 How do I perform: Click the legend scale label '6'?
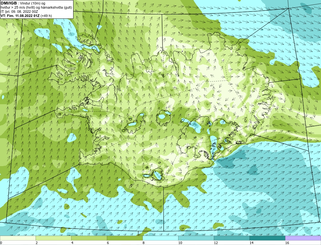click(x=108, y=243)
